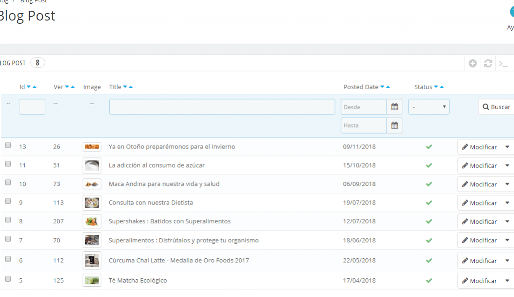The height and width of the screenshot is (297, 514).
Task: Open thumbnail of Supershakes post
Action: point(92,221)
